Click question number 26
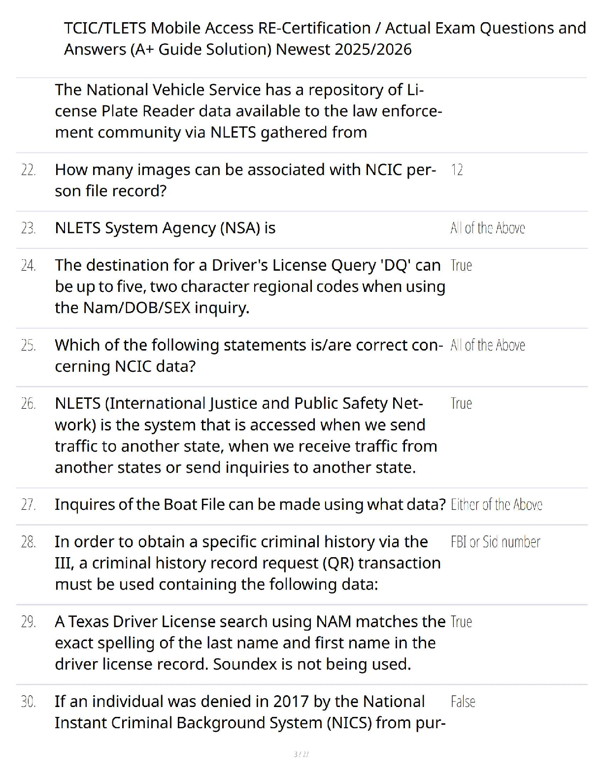The image size is (603, 781). 29,404
